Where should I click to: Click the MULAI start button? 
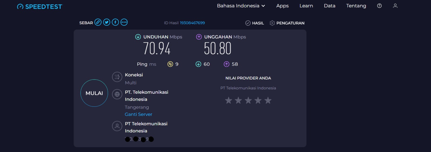click(94, 93)
